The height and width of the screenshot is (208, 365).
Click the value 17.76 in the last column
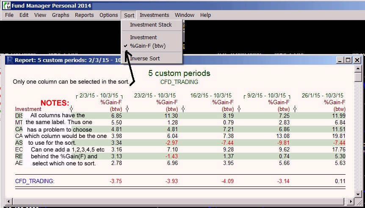(339, 149)
